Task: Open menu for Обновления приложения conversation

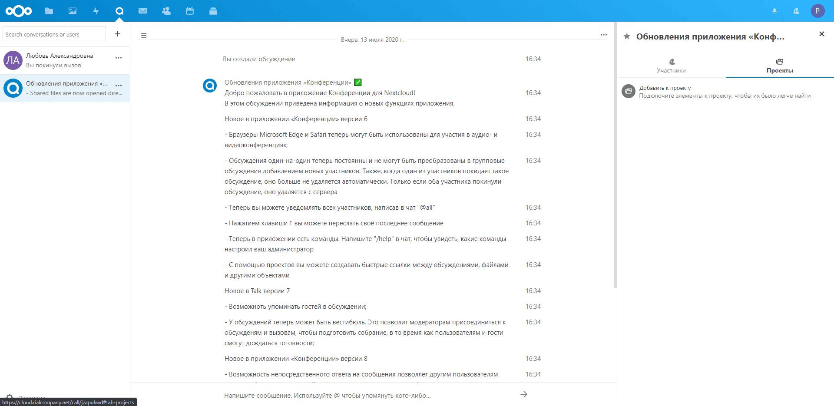Action: coord(119,86)
